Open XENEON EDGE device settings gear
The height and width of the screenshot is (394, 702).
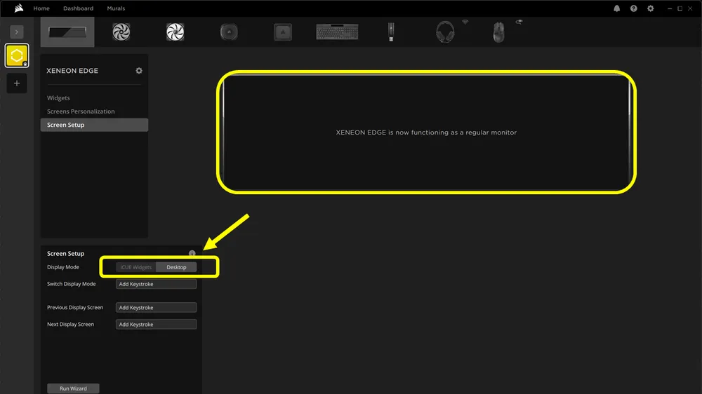click(x=139, y=71)
